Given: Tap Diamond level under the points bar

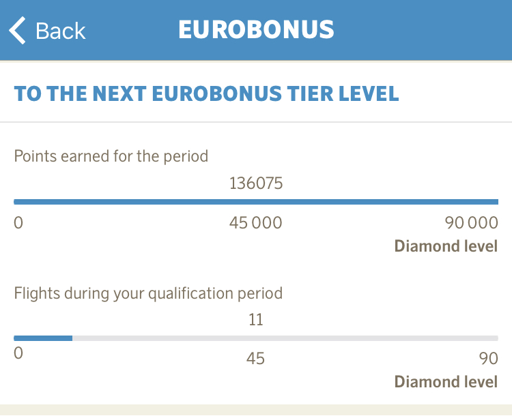Looking at the screenshot, I should point(446,246).
